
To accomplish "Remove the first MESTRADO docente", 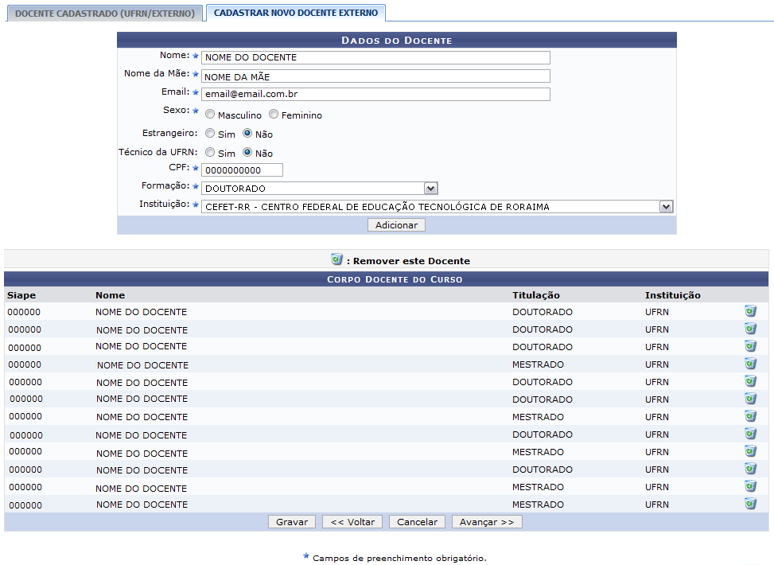I will 750,363.
